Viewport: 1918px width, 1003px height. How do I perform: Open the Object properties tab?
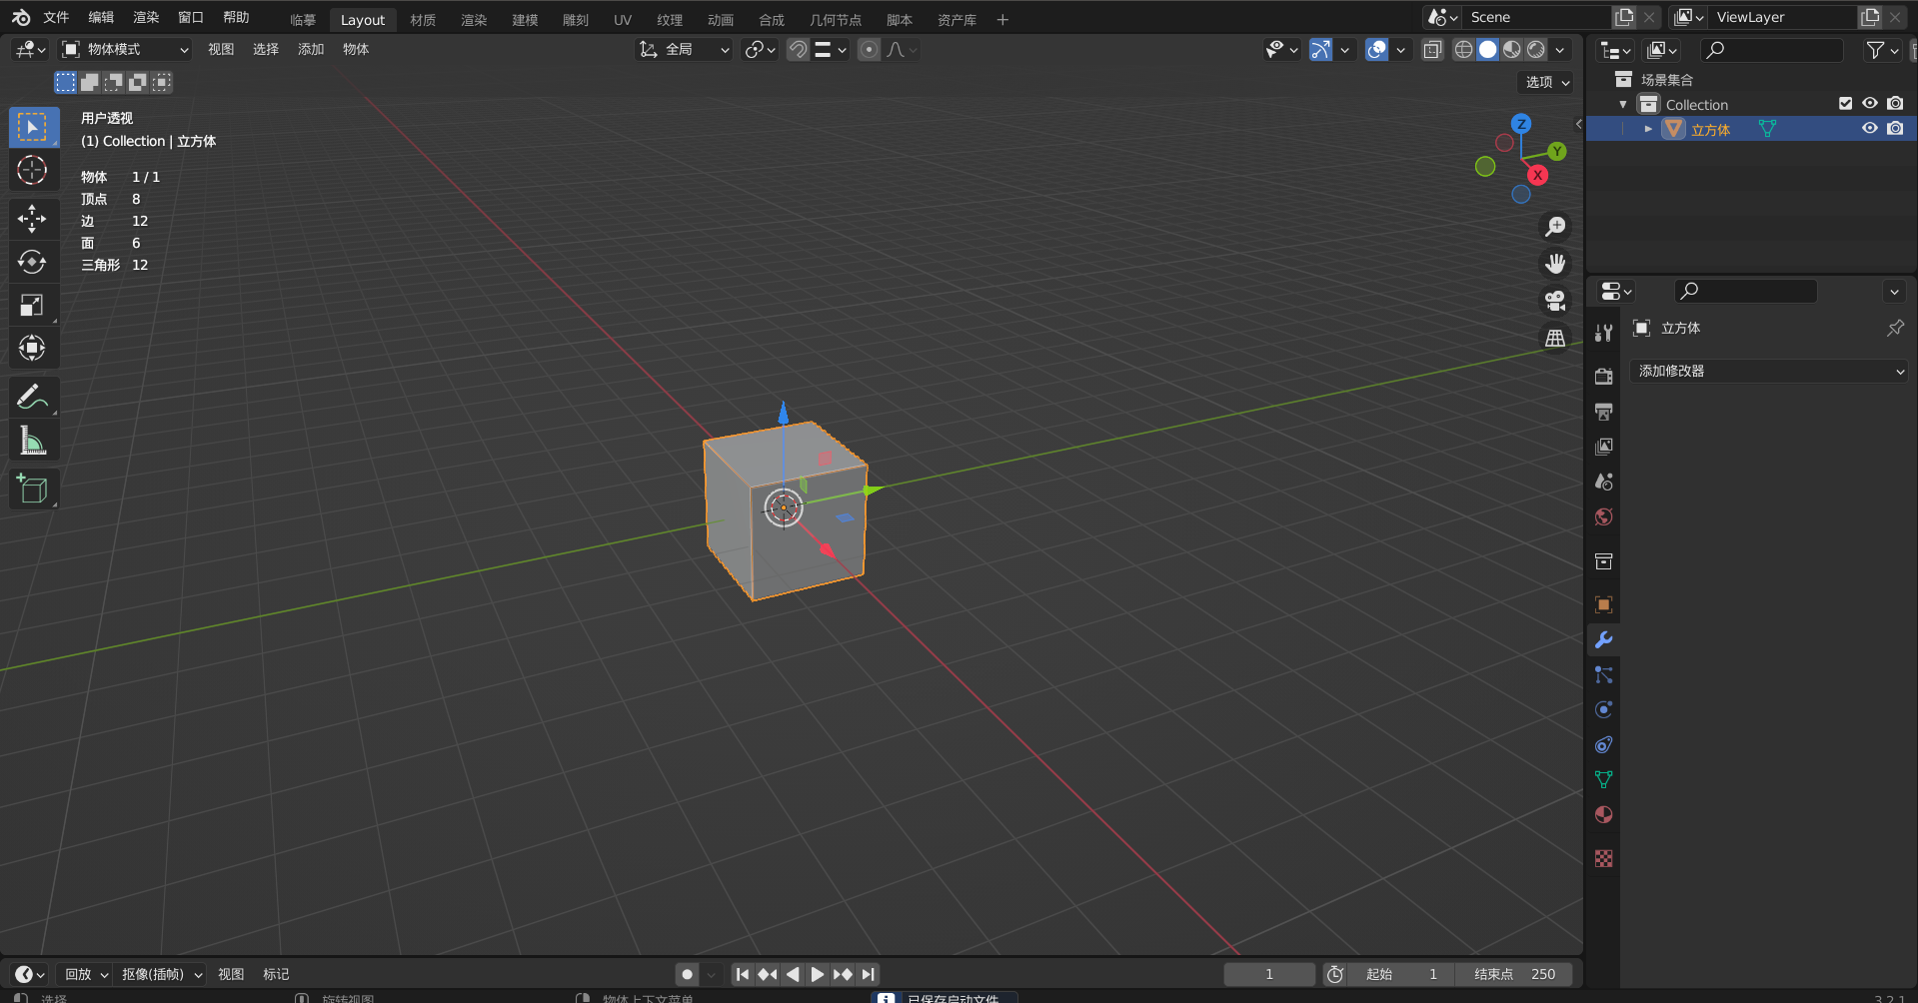pos(1603,604)
